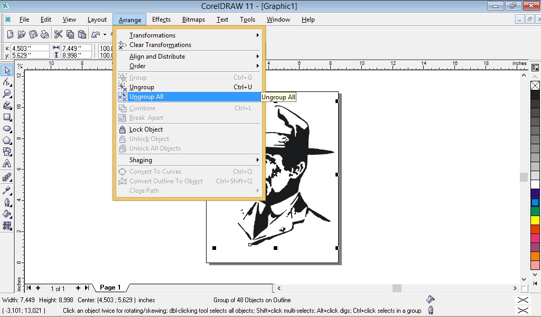Image resolution: width=541 pixels, height=317 pixels.
Task: Select the Shape tool
Action: point(7,82)
